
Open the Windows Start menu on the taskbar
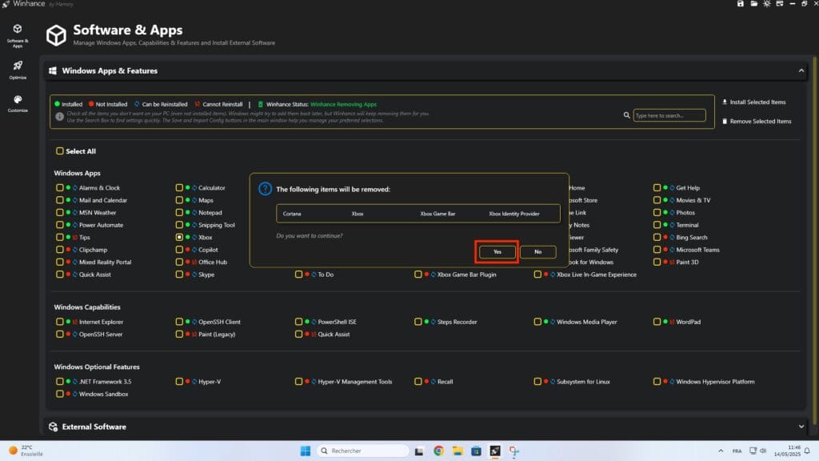[x=304, y=451]
